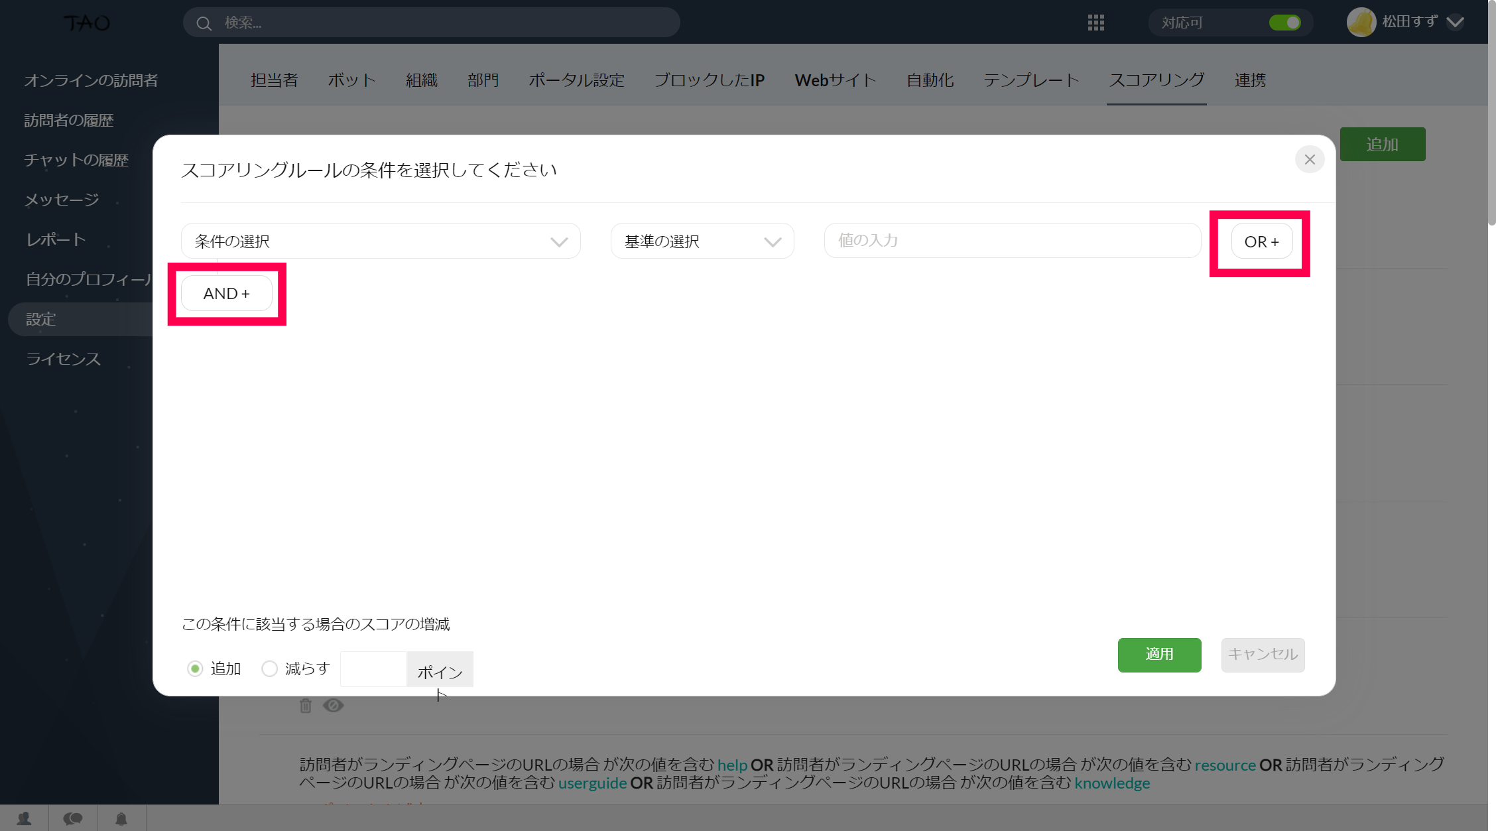Click the eye visibility icon
Screen dimensions: 1496x831
tap(333, 706)
